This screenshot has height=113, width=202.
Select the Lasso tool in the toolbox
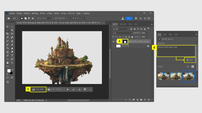[8, 30]
